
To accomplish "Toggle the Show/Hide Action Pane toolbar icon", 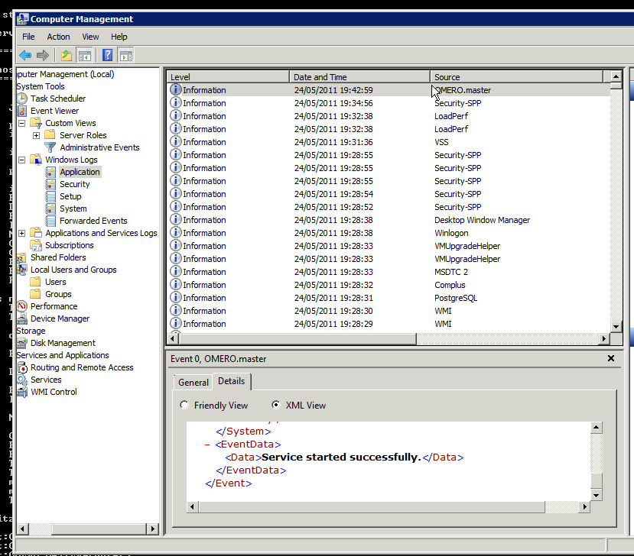I will pos(125,55).
